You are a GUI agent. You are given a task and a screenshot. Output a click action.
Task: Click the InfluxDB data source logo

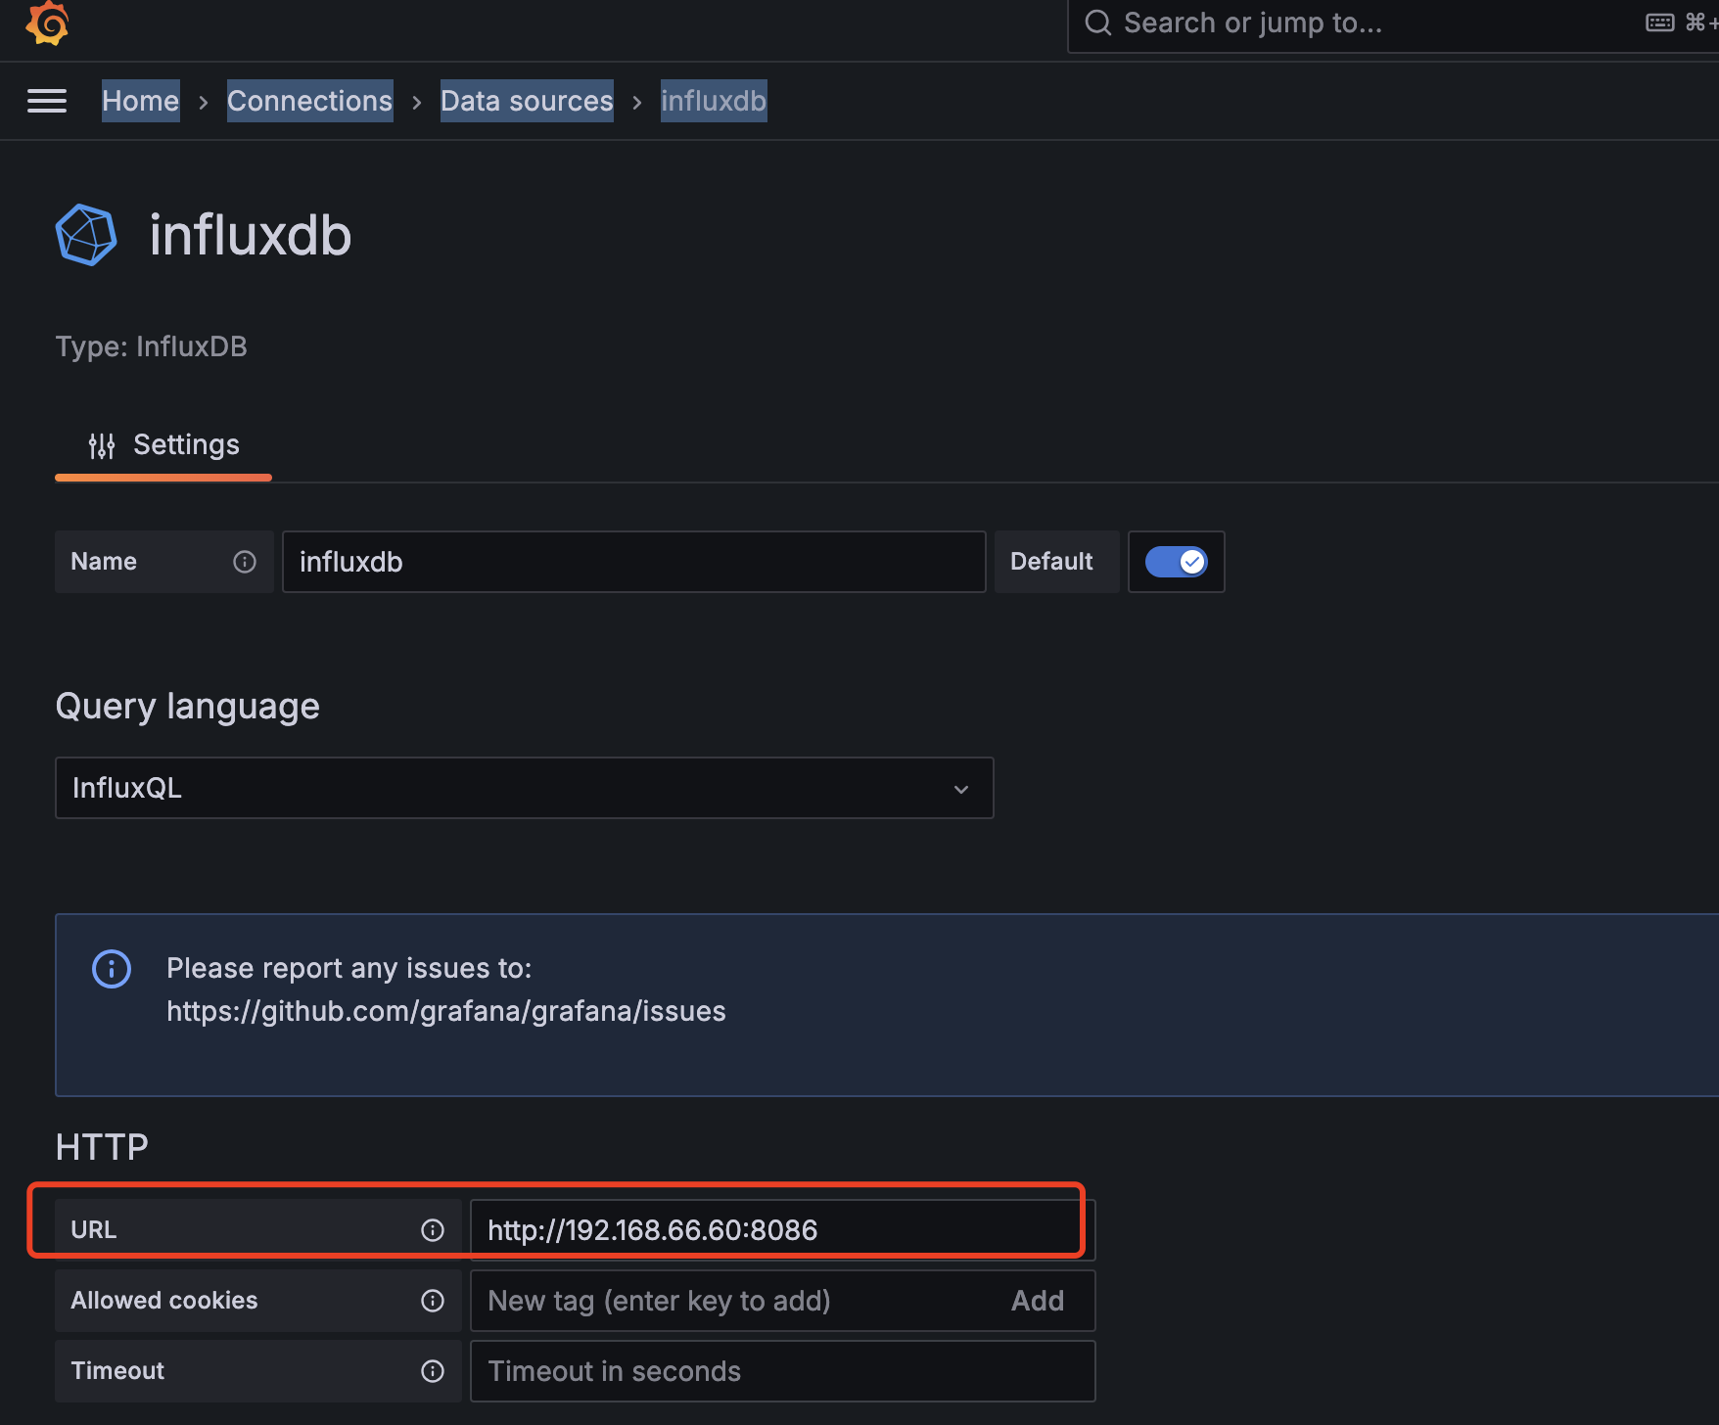(x=86, y=235)
